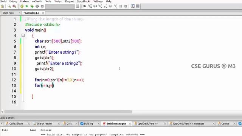The height and width of the screenshot is (136, 242).
Task: Switch to the CppCheck/Vera++ tab
Action: click(x=147, y=124)
